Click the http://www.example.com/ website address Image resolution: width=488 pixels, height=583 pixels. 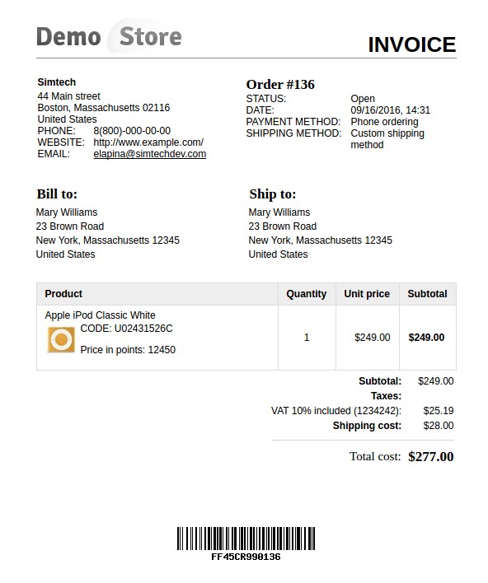tap(148, 142)
